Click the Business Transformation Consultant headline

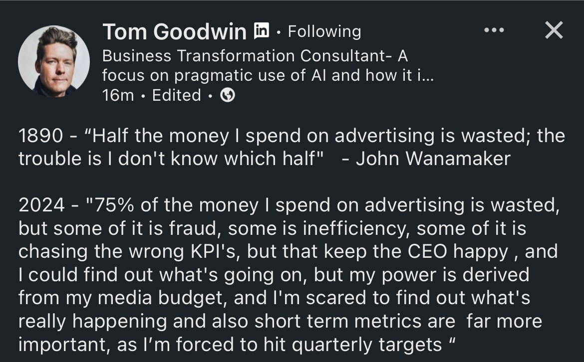coord(255,56)
